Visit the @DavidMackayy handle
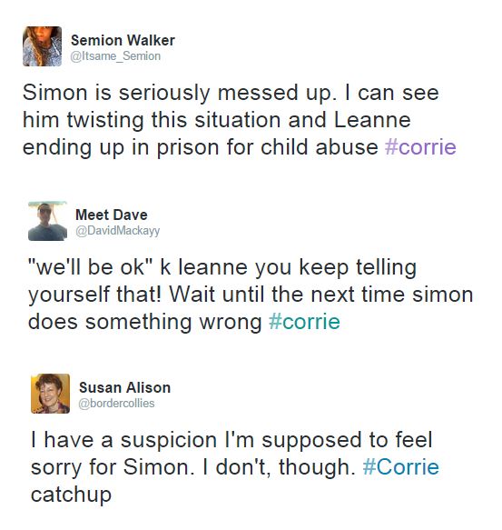502x530 pixels. point(117,231)
